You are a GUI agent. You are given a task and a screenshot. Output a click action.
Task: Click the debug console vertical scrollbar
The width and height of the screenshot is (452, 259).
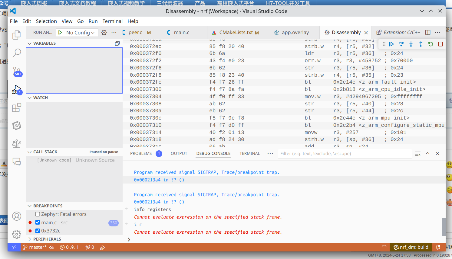click(444, 226)
